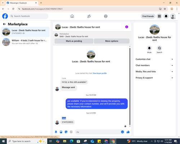The height and width of the screenshot is (144, 180).
Task: Select Messenger | Facebook browser tab
Action: pos(22,3)
